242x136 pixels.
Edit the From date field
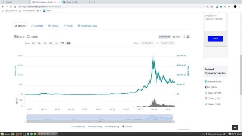147,43
